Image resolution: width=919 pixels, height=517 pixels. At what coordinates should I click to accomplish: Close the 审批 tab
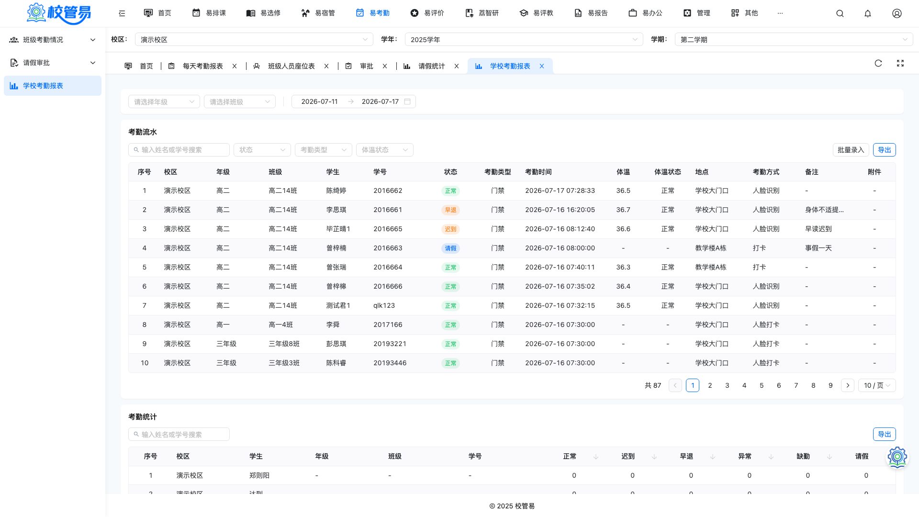point(385,66)
